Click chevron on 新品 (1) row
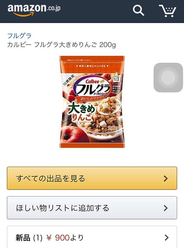This screenshot has height=248, width=184. pos(167,238)
